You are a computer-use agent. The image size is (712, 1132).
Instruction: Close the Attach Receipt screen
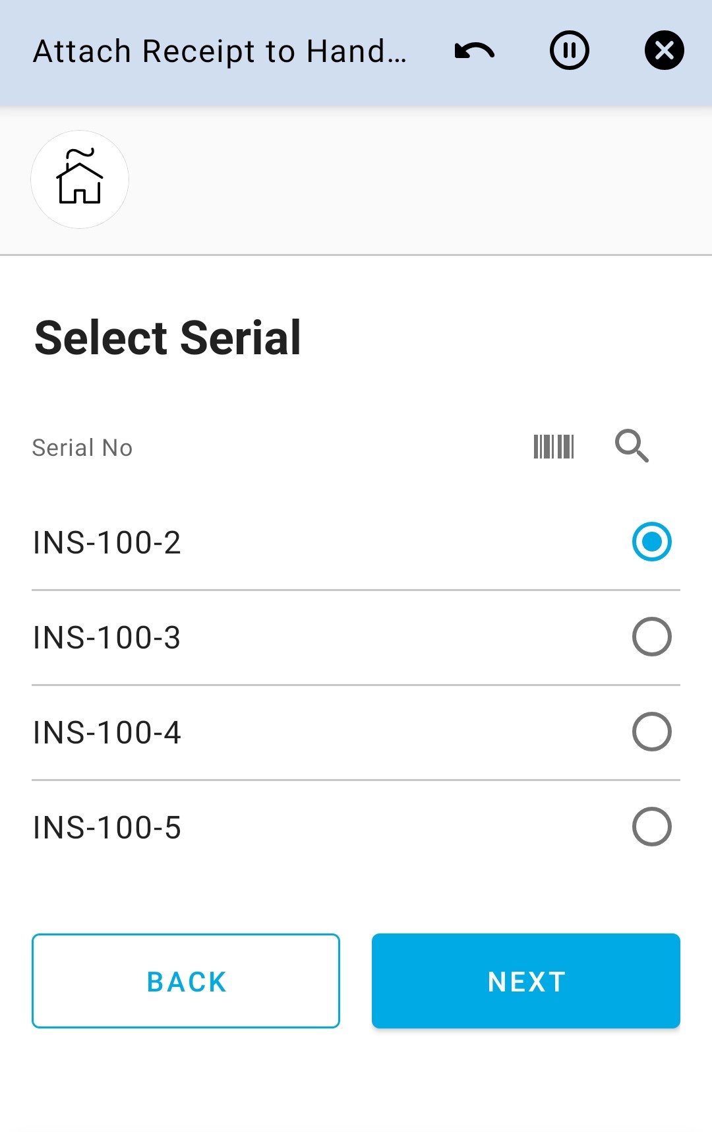click(664, 51)
